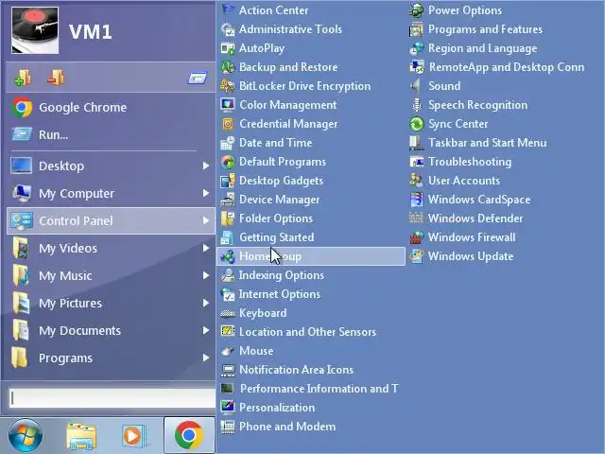Click the Speech Recognition microphone icon
This screenshot has width=605, height=454.
[416, 105]
